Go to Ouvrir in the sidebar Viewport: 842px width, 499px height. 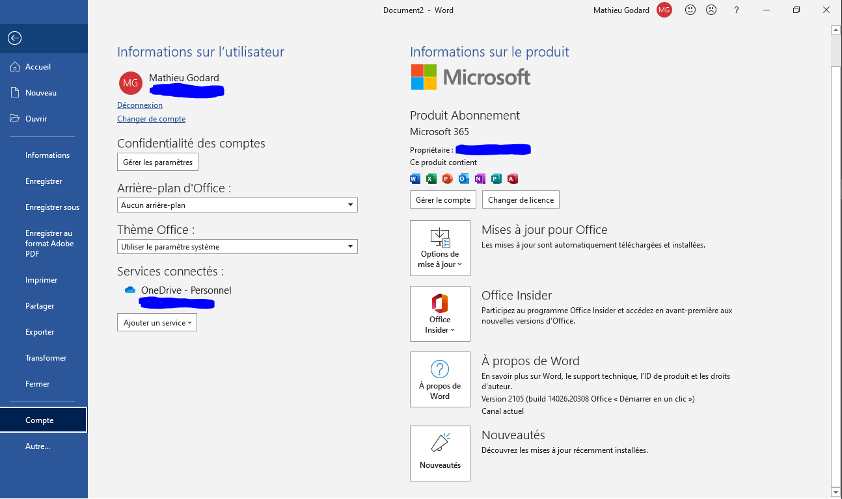click(44, 119)
